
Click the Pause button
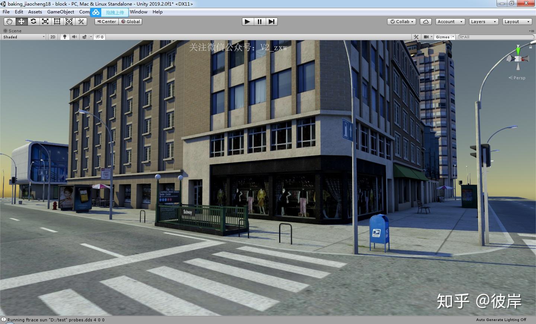point(259,22)
